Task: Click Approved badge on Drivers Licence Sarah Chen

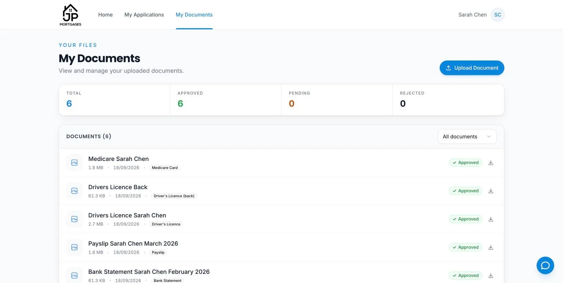Action: tap(466, 219)
